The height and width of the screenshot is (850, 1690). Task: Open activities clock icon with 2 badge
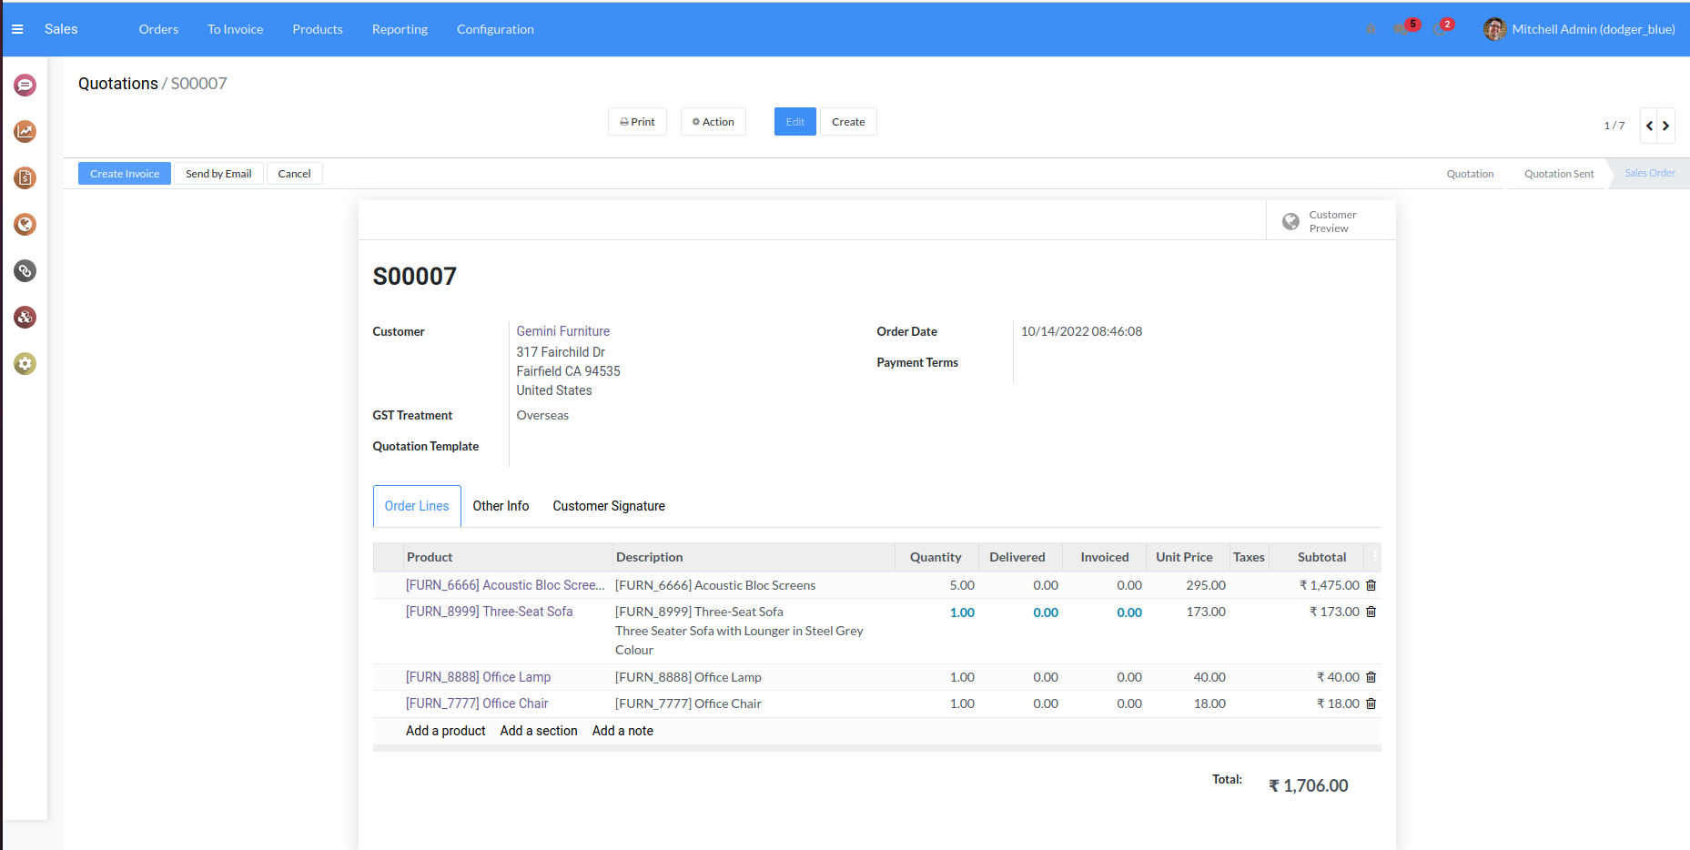coord(1440,29)
